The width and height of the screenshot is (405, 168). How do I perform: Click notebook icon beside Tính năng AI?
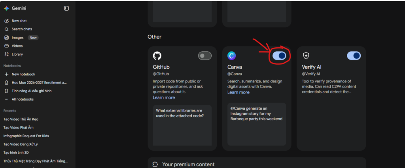[7, 91]
